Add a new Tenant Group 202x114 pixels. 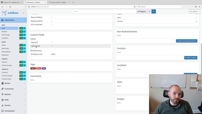tap(21, 65)
